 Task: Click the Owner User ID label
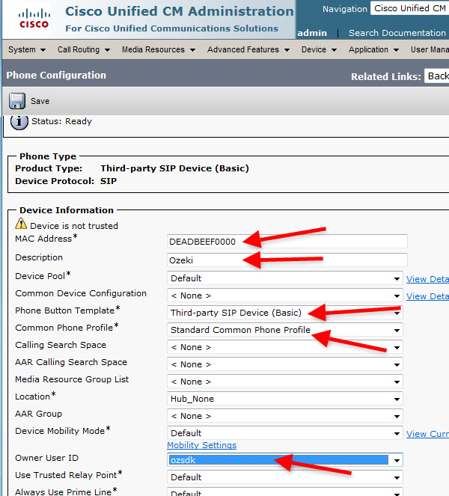tap(46, 458)
